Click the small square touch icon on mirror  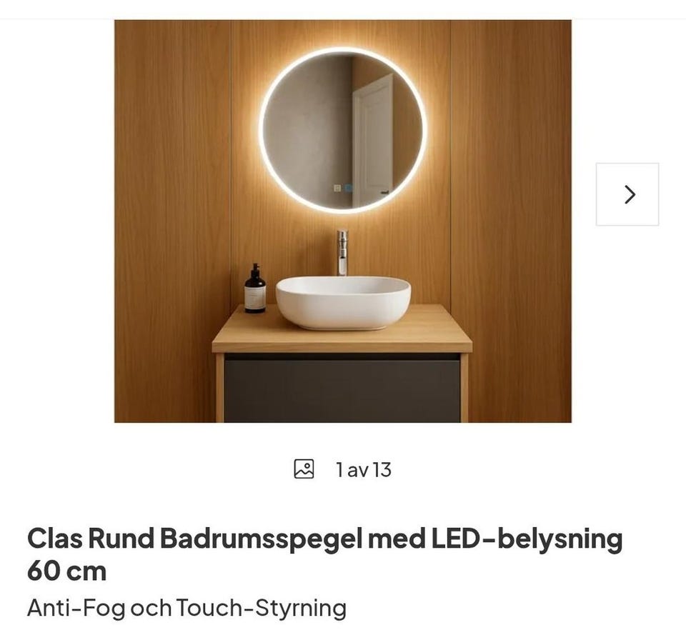pyautogui.click(x=337, y=188)
